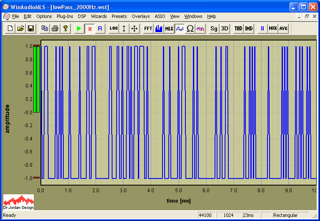Open the DSP menu dropdown
This screenshot has width=320, height=221.
(82, 16)
